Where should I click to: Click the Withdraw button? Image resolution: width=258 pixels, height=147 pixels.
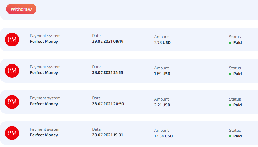(x=21, y=9)
